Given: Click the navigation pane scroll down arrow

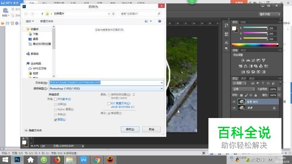Looking at the screenshot, I should pyautogui.click(x=54, y=76).
